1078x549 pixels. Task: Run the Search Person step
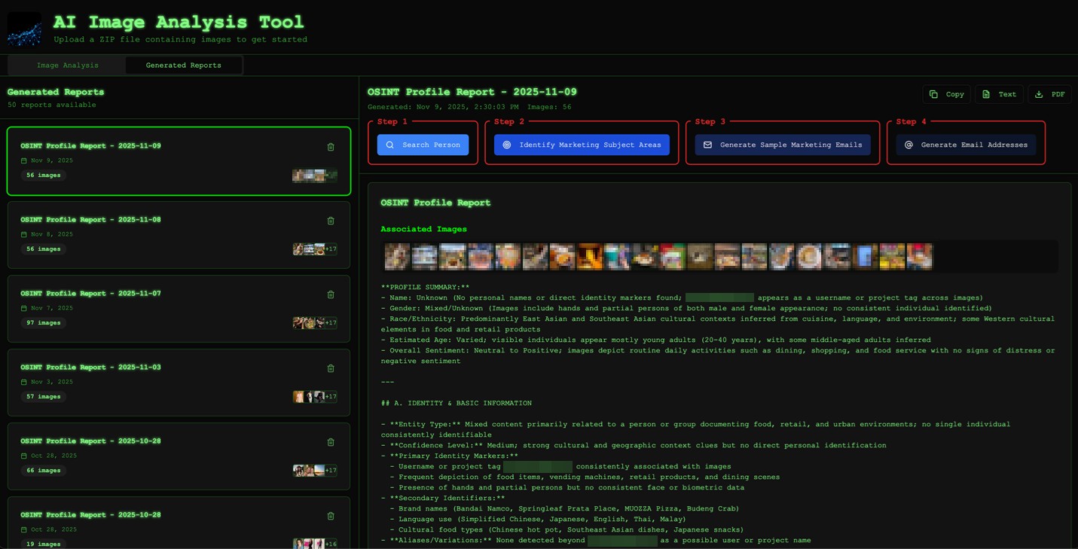(x=423, y=145)
